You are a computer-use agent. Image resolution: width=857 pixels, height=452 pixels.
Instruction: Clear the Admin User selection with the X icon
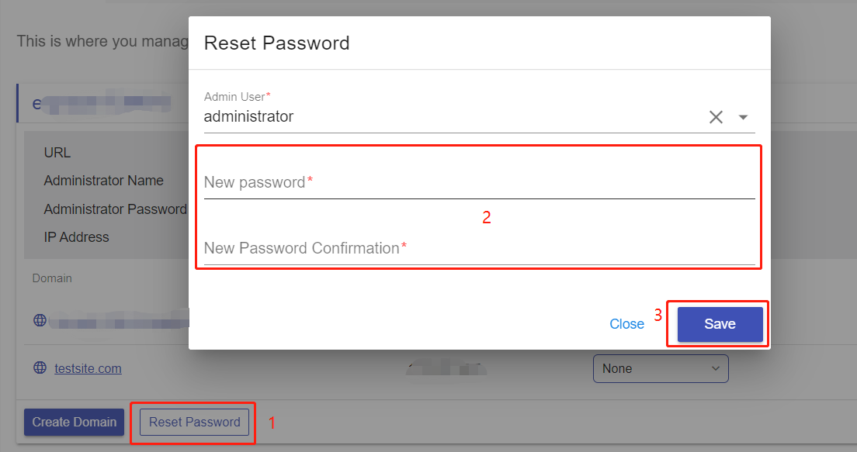tap(716, 117)
